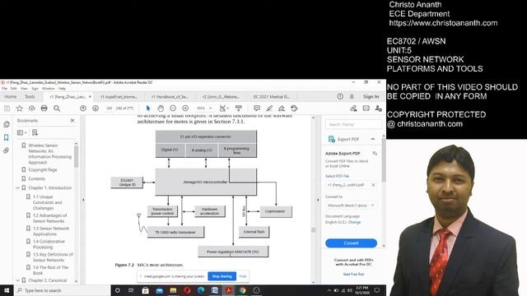This screenshot has width=527, height=296.
Task: Click the Windows taskbar search box
Action: pos(63,290)
